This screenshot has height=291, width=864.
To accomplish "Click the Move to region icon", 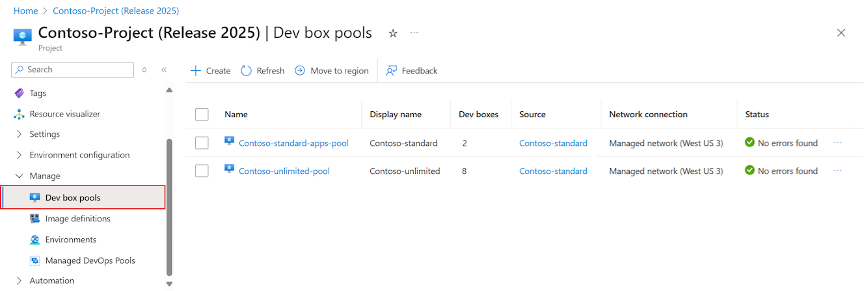I will coord(300,70).
